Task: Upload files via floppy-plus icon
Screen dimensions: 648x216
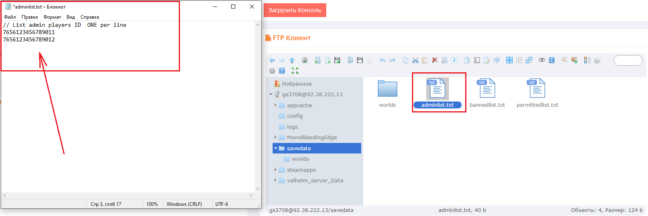Action: coord(337,60)
